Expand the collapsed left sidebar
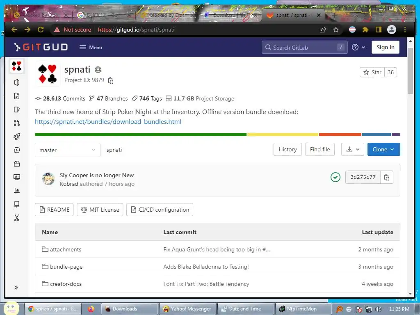Screen dimensions: 420x315 point(16,288)
